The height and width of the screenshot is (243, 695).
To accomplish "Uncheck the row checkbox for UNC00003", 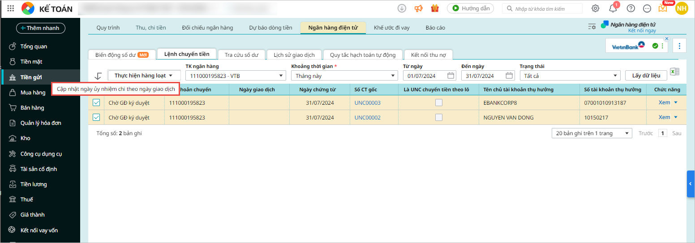I will pos(96,102).
